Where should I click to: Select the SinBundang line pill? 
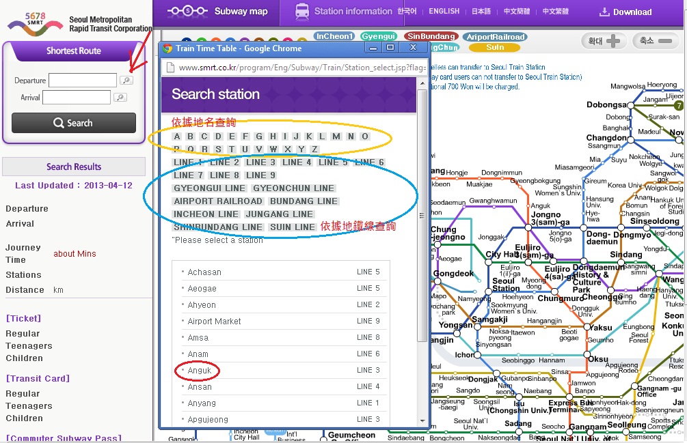coord(431,36)
